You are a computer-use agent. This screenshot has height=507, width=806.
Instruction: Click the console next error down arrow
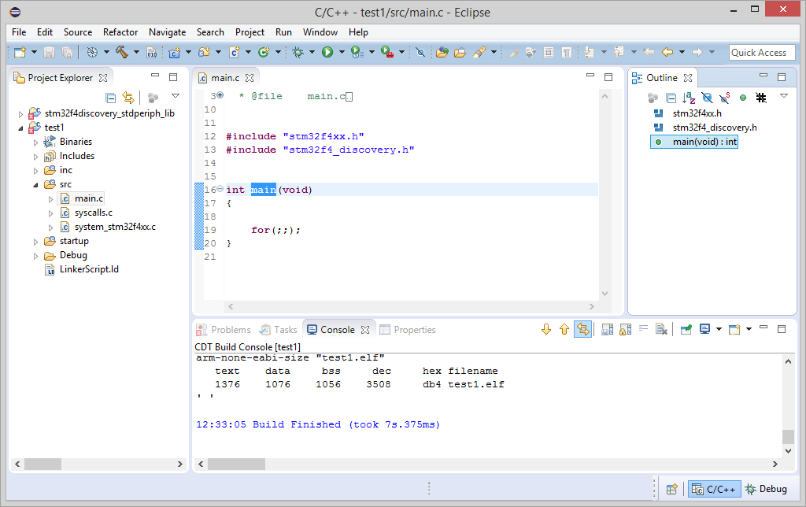click(x=546, y=329)
